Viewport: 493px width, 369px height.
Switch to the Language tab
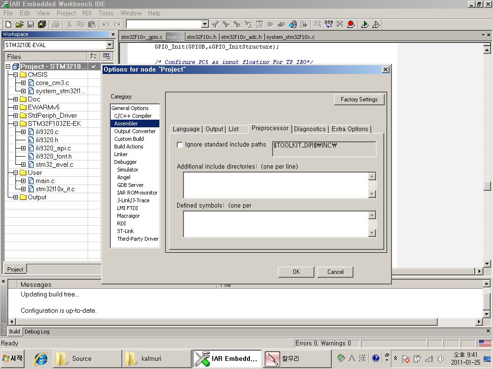pyautogui.click(x=186, y=129)
